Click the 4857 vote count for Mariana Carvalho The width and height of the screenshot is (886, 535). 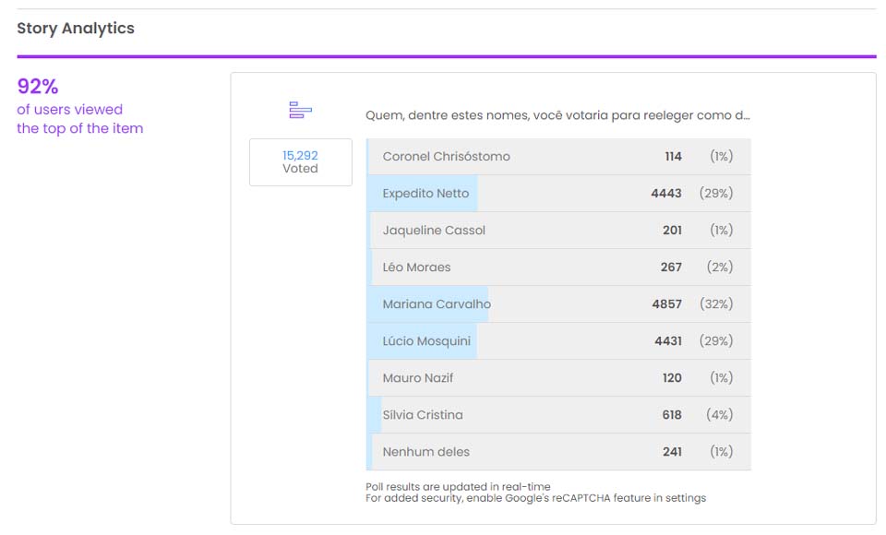click(666, 304)
